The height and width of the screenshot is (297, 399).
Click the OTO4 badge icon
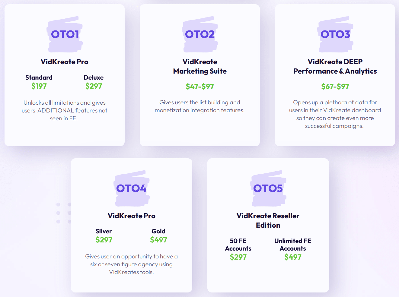point(132,188)
